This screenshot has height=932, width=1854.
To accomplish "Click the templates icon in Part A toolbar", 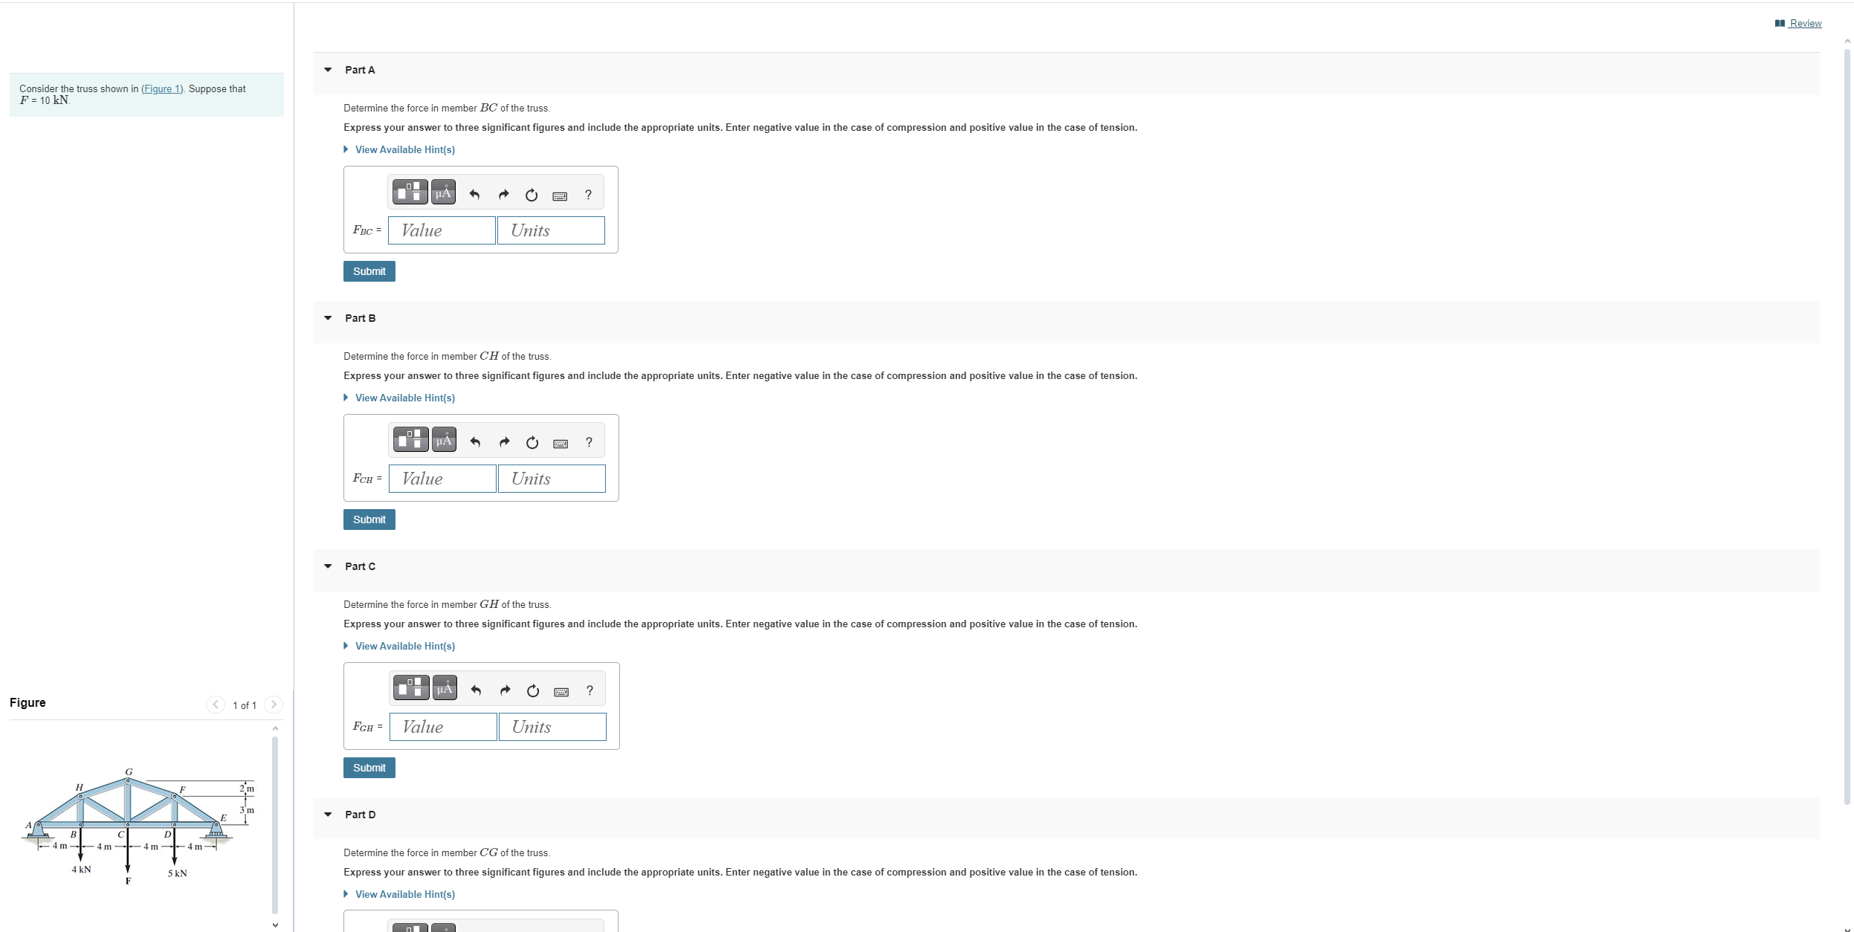I will (x=410, y=192).
